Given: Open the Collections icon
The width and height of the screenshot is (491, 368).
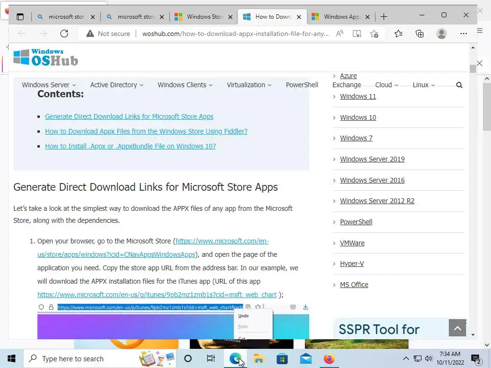Looking at the screenshot, I should coord(419,34).
